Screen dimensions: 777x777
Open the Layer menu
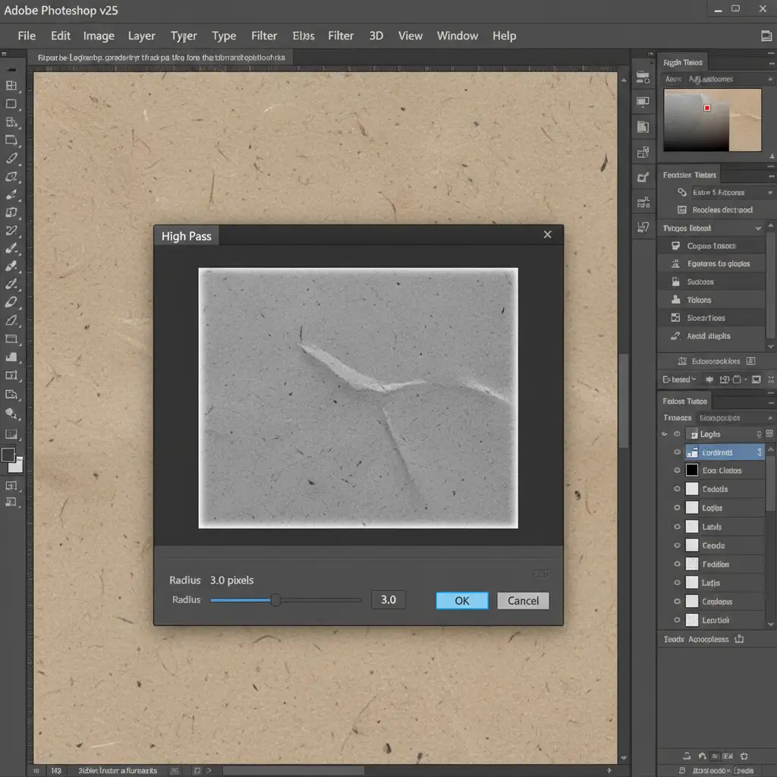tap(141, 36)
